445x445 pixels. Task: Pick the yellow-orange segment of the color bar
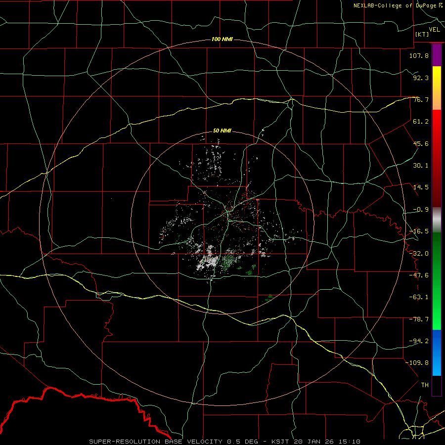pos(437,88)
